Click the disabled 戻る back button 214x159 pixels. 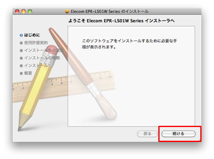point(147,134)
